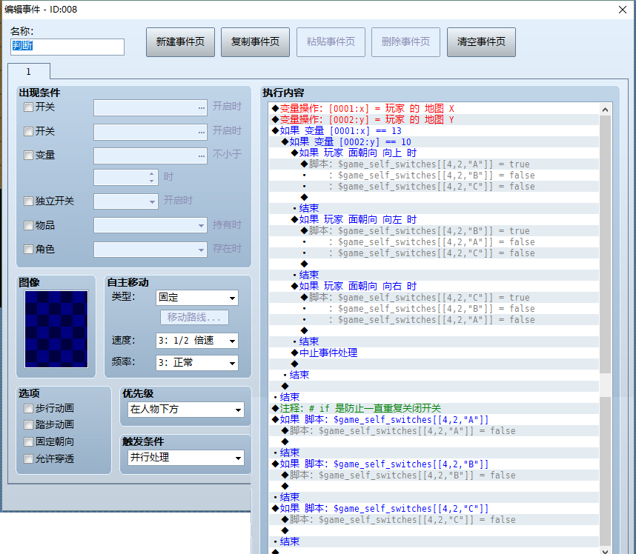
Task: Click the 新建事件页 button
Action: click(x=180, y=42)
